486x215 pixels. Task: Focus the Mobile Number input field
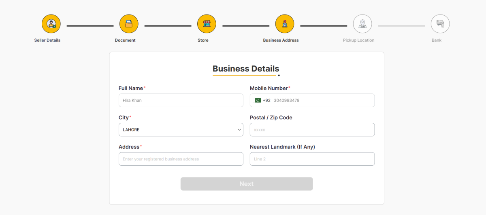[x=312, y=100]
